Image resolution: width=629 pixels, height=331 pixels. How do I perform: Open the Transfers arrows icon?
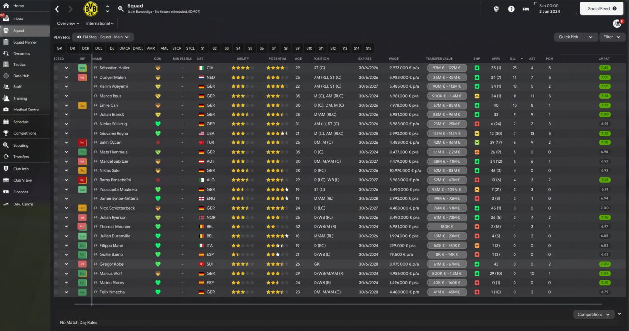[6, 157]
